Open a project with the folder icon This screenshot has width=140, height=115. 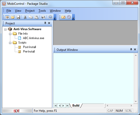pos(13,17)
